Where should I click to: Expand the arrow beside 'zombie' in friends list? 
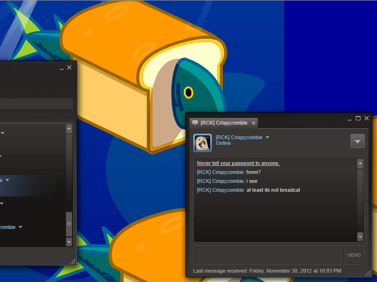[x=20, y=227]
